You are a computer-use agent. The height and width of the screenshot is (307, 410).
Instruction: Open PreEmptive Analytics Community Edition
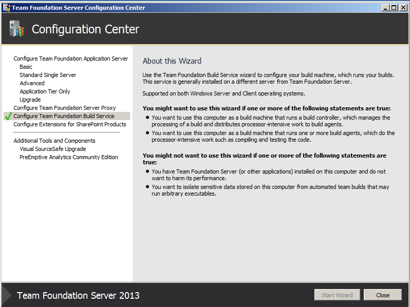[x=69, y=157]
